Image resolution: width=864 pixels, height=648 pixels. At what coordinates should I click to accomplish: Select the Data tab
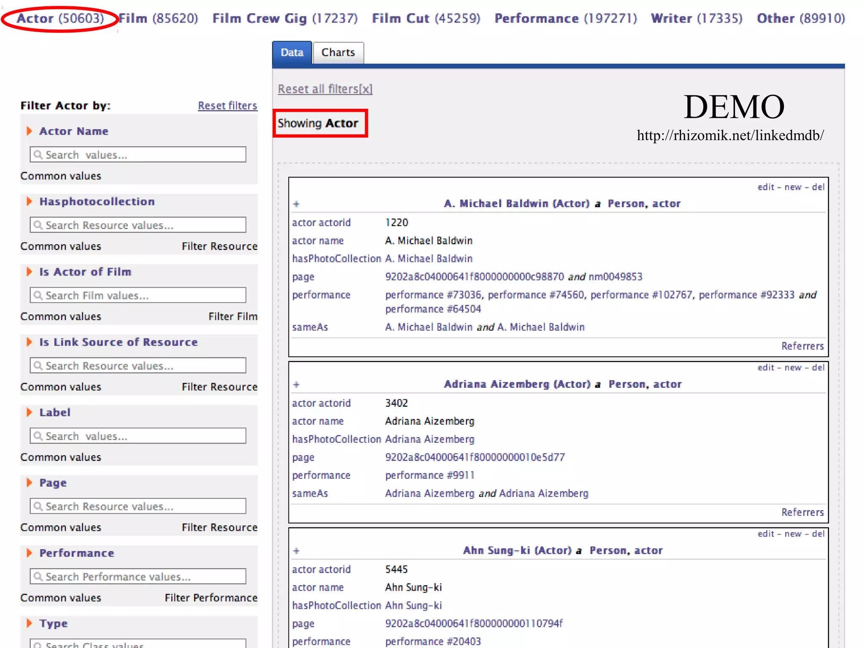292,53
